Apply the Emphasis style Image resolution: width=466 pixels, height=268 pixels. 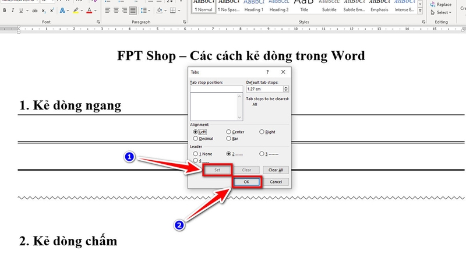379,6
